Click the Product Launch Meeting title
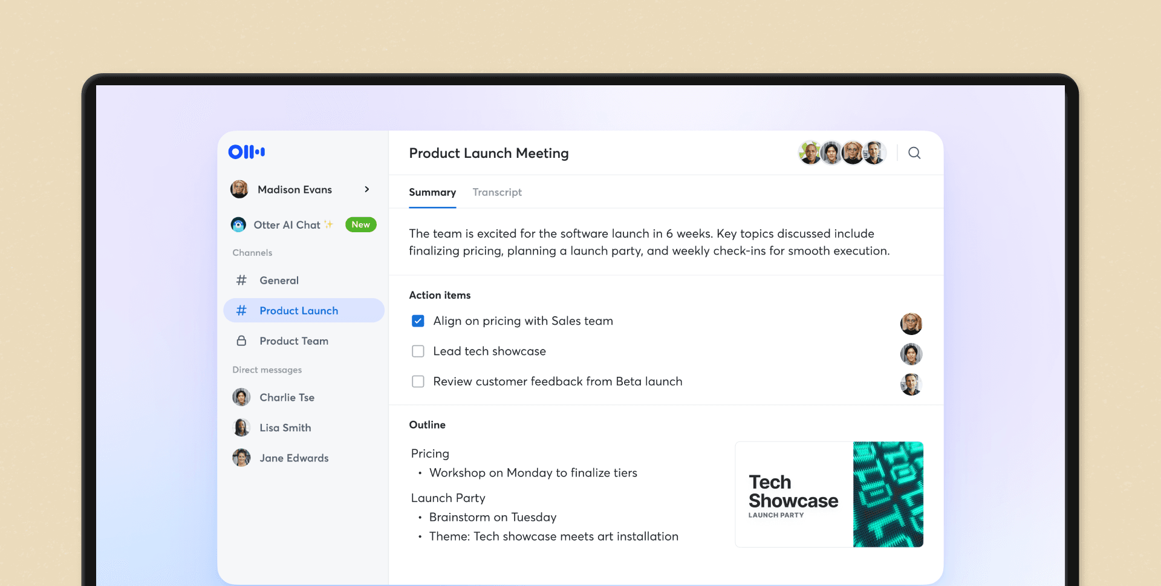The image size is (1161, 586). coord(489,153)
